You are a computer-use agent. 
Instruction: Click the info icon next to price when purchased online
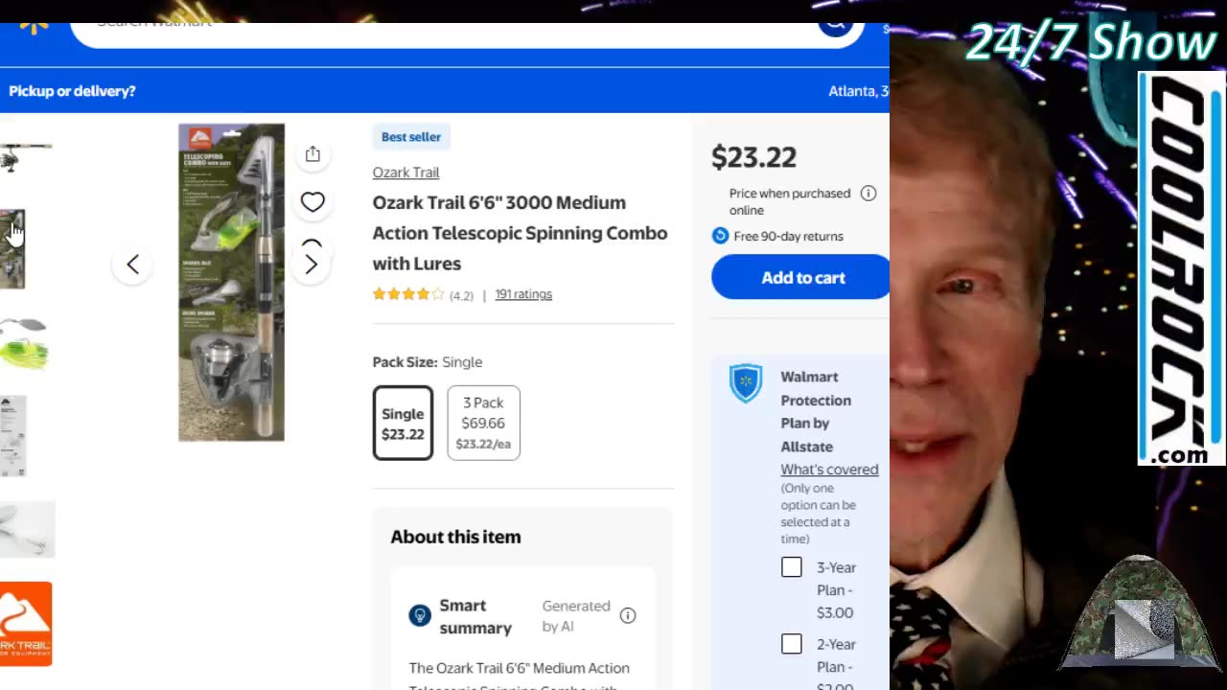click(x=868, y=194)
